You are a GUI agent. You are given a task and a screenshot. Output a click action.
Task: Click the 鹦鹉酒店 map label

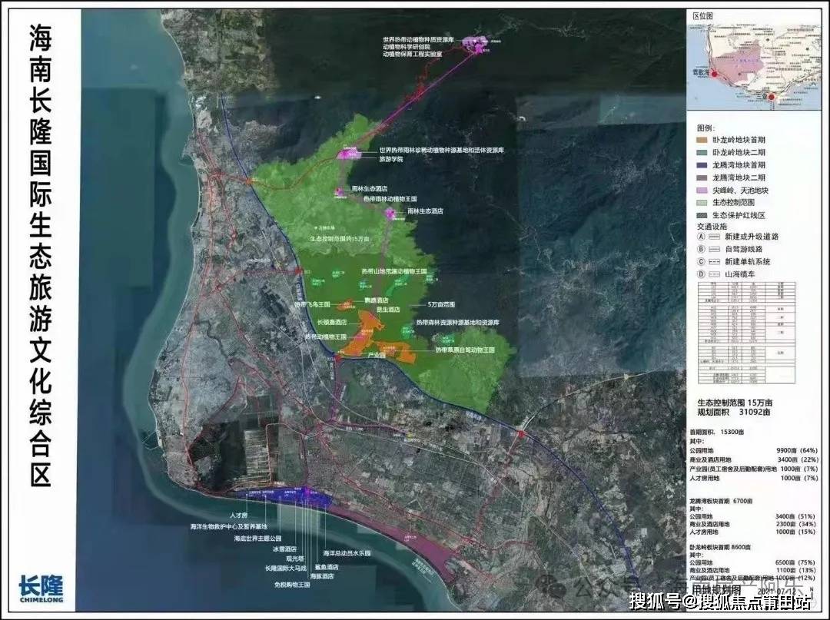pyautogui.click(x=377, y=300)
